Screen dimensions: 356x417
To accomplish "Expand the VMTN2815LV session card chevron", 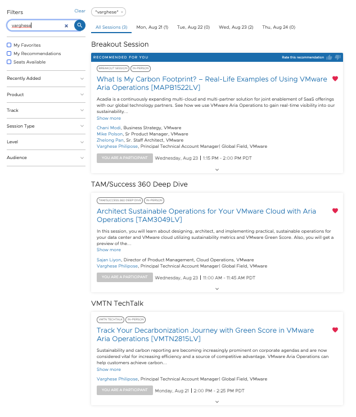I will (217, 402).
